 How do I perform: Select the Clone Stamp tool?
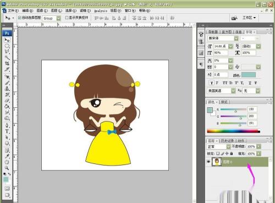(7, 89)
